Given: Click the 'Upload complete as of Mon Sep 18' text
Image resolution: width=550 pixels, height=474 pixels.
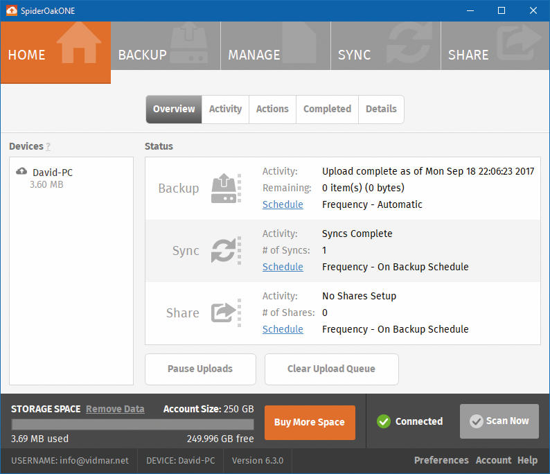Looking at the screenshot, I should click(x=428, y=171).
